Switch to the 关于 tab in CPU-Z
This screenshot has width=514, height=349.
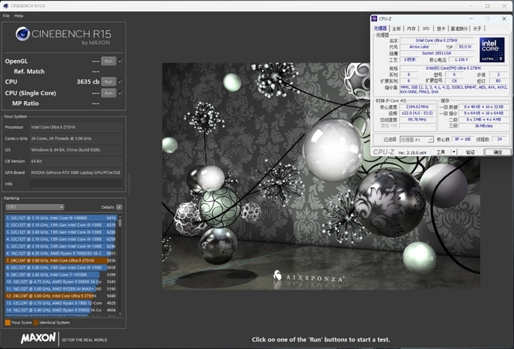(x=477, y=28)
